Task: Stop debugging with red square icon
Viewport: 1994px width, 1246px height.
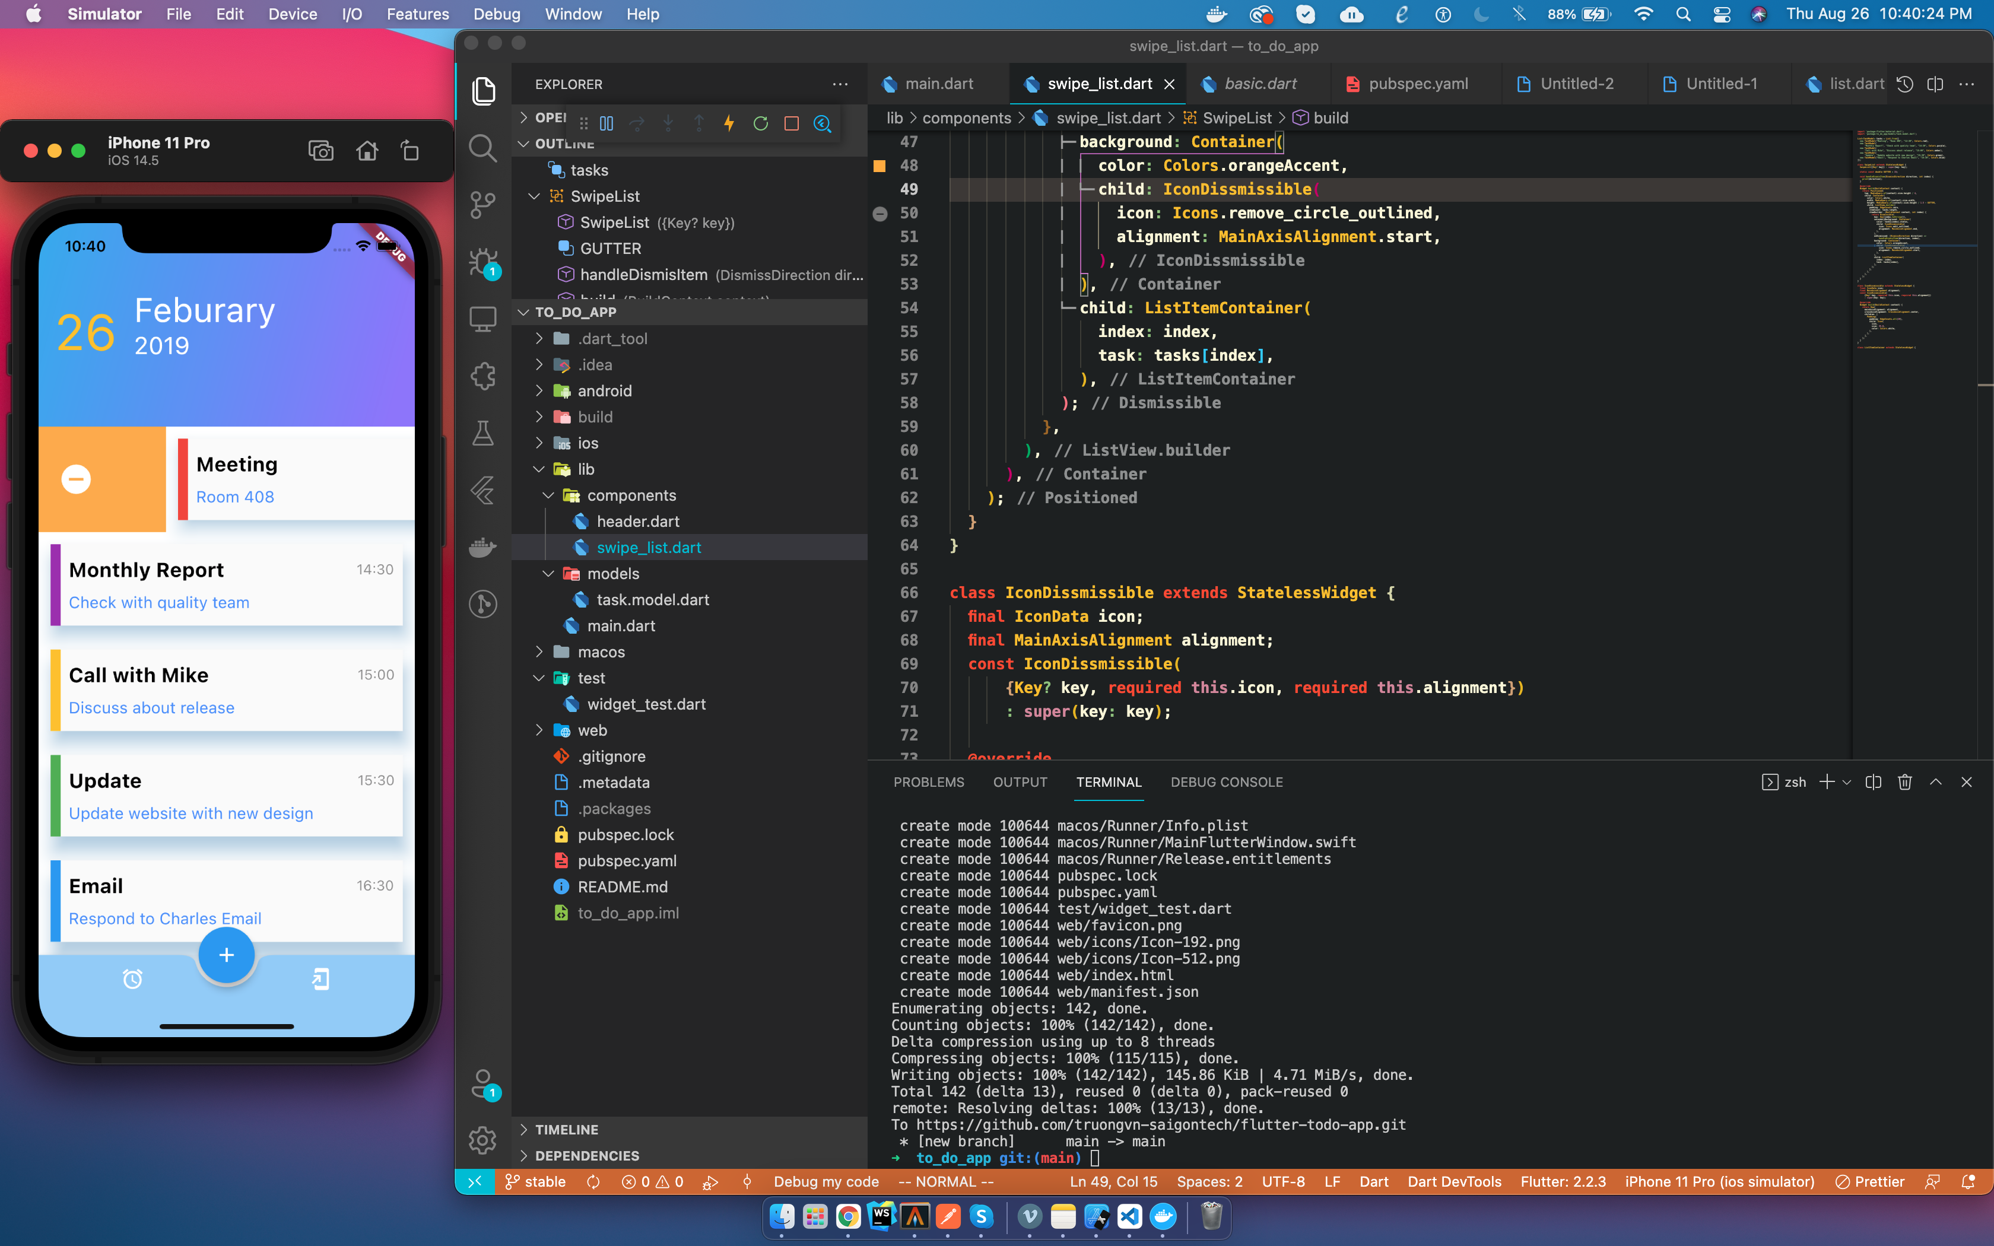Action: tap(792, 123)
